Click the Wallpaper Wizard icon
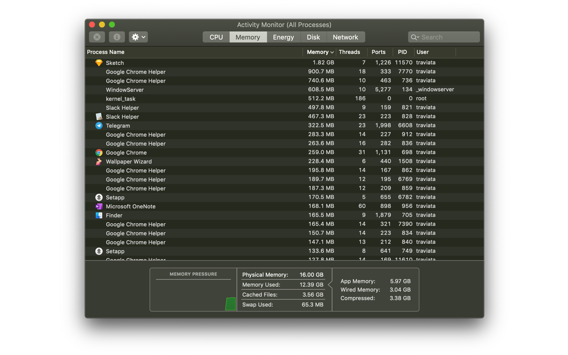The height and width of the screenshot is (355, 568). pyautogui.click(x=99, y=162)
